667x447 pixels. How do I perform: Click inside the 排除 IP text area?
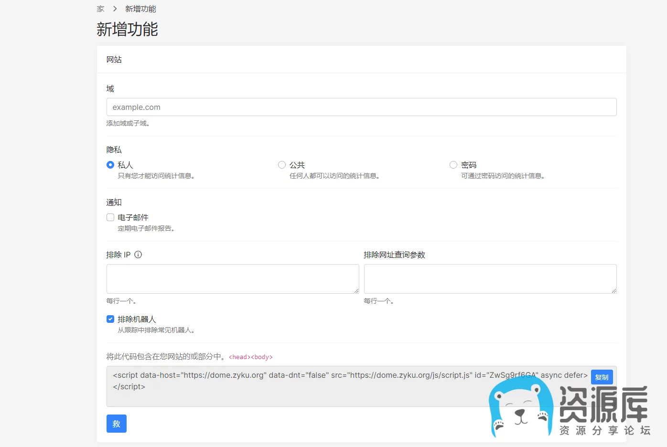(232, 278)
